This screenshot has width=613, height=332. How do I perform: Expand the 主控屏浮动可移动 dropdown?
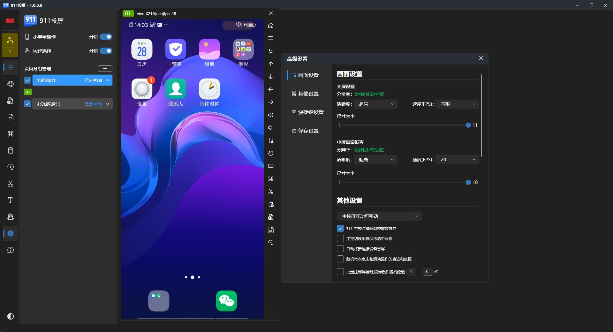click(379, 216)
